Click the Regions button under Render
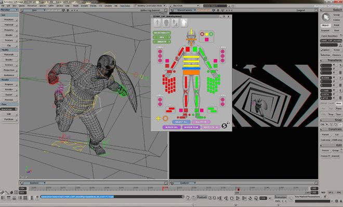 tap(9, 84)
